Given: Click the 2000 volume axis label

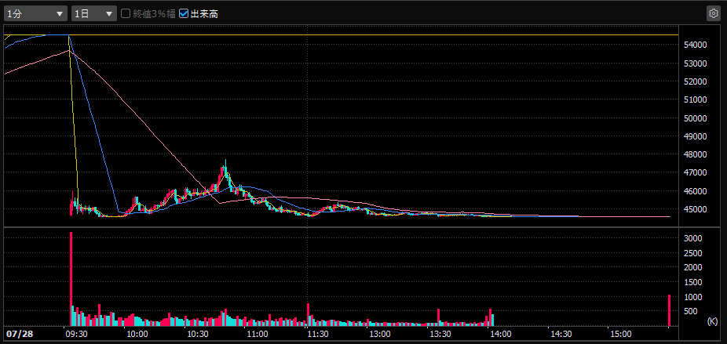Looking at the screenshot, I should 694,268.
